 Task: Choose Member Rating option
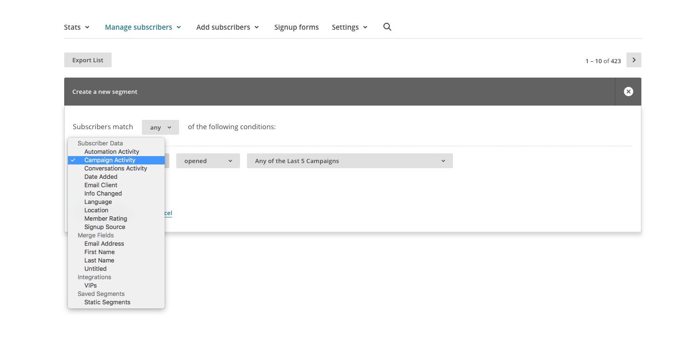coord(106,218)
